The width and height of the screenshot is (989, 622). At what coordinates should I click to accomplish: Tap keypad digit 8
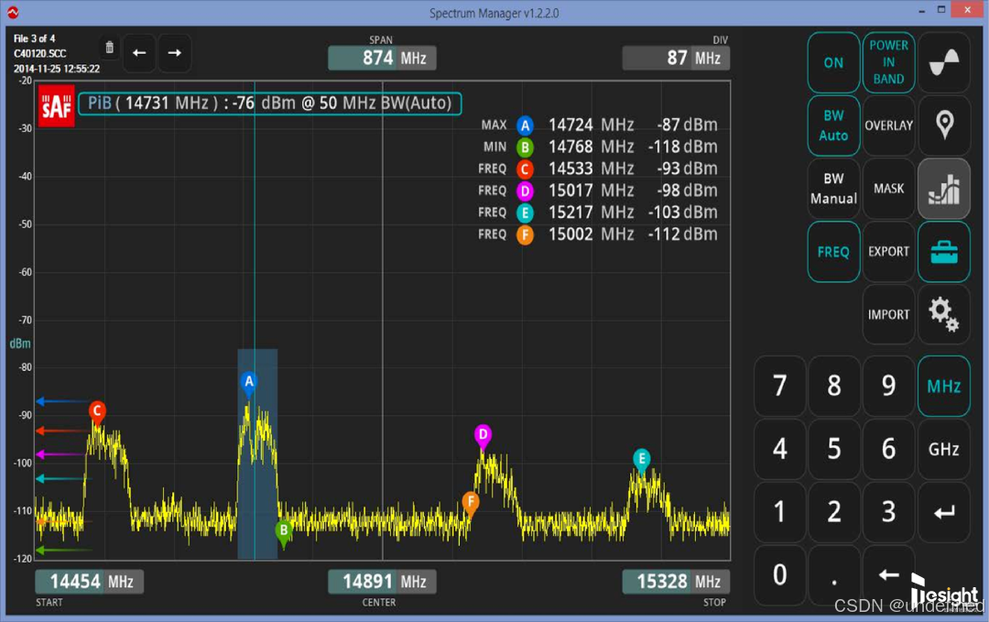834,386
